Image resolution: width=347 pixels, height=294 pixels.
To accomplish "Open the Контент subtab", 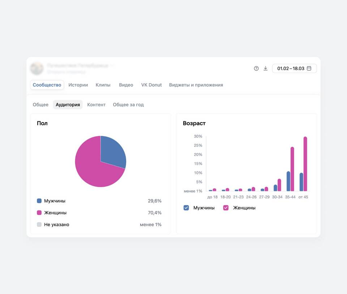I will [96, 104].
